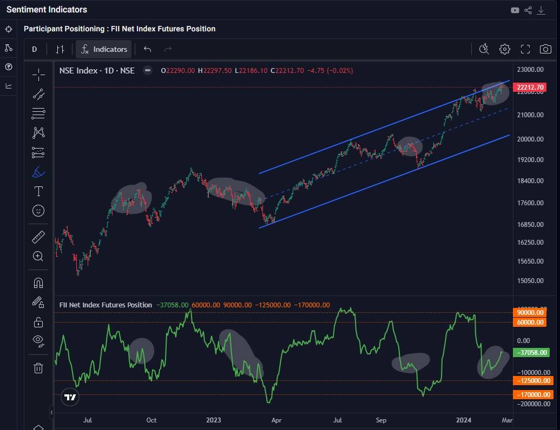The height and width of the screenshot is (430, 560).
Task: Click the undo arrow button
Action: (x=147, y=49)
